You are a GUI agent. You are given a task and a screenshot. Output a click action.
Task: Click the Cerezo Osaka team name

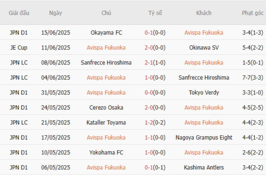[x=106, y=108]
